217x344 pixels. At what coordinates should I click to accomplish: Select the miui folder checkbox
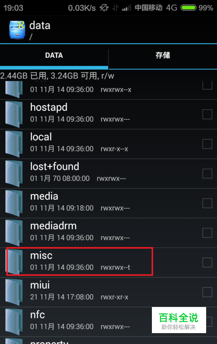click(207, 292)
